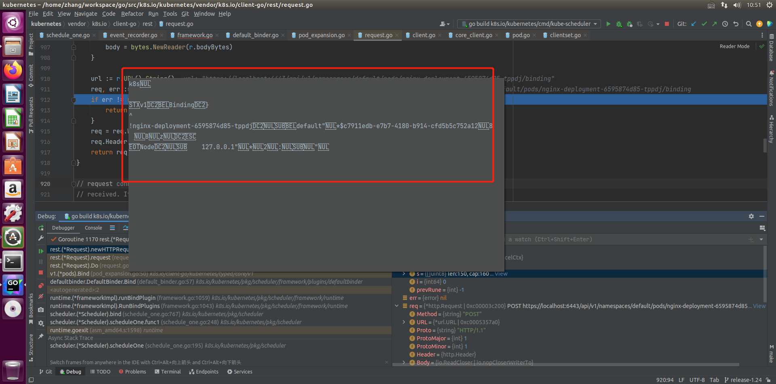776x384 pixels.
Task: Resume program in debug panel
Action: click(41, 251)
